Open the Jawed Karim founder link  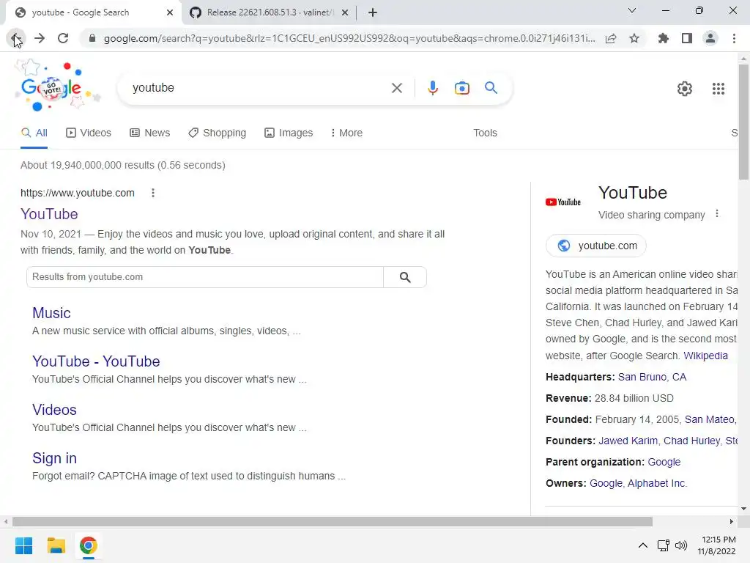(628, 441)
